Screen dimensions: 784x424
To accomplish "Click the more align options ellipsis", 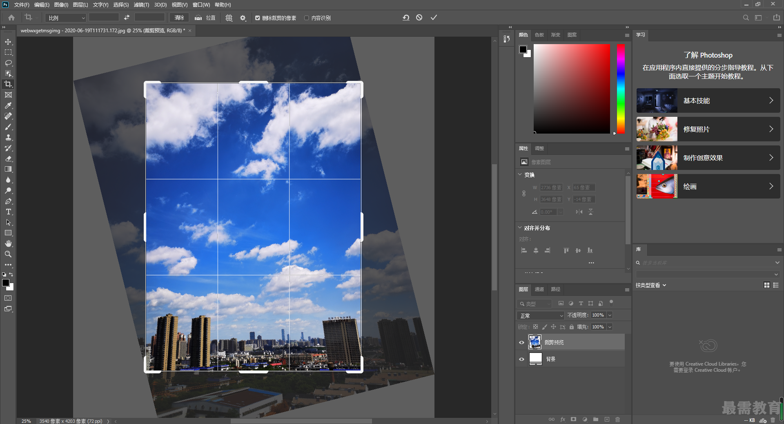I will pos(591,263).
